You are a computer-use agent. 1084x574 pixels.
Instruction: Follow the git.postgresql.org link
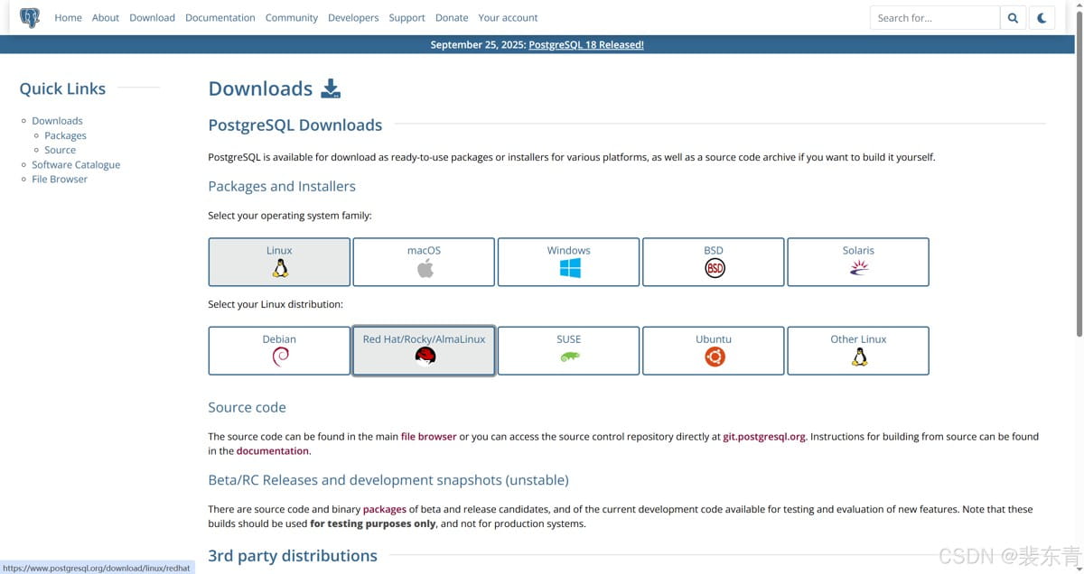point(763,436)
